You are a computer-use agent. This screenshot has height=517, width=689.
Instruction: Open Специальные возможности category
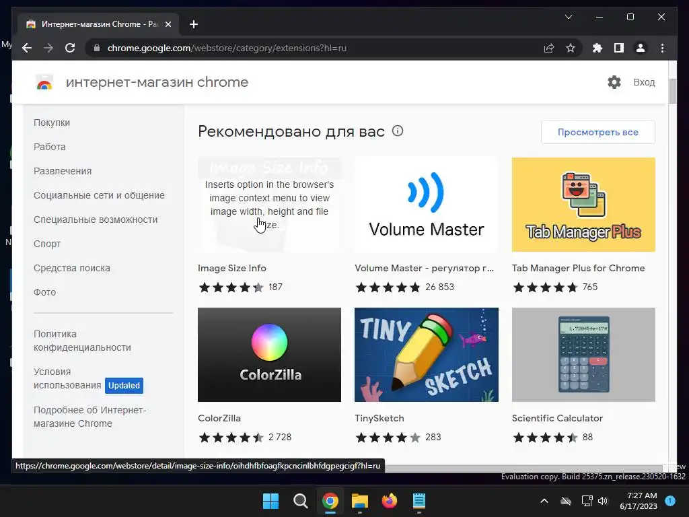point(96,219)
